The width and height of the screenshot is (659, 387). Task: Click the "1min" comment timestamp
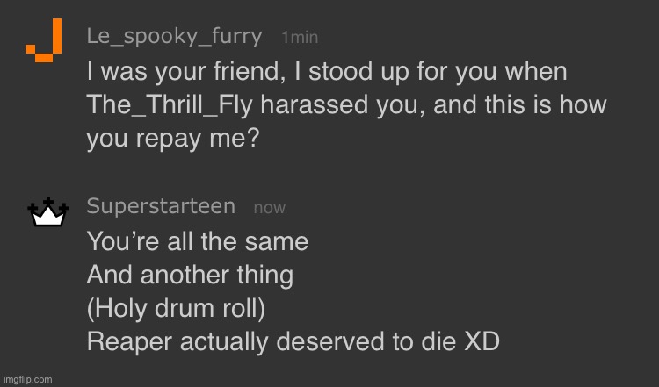pyautogui.click(x=300, y=37)
